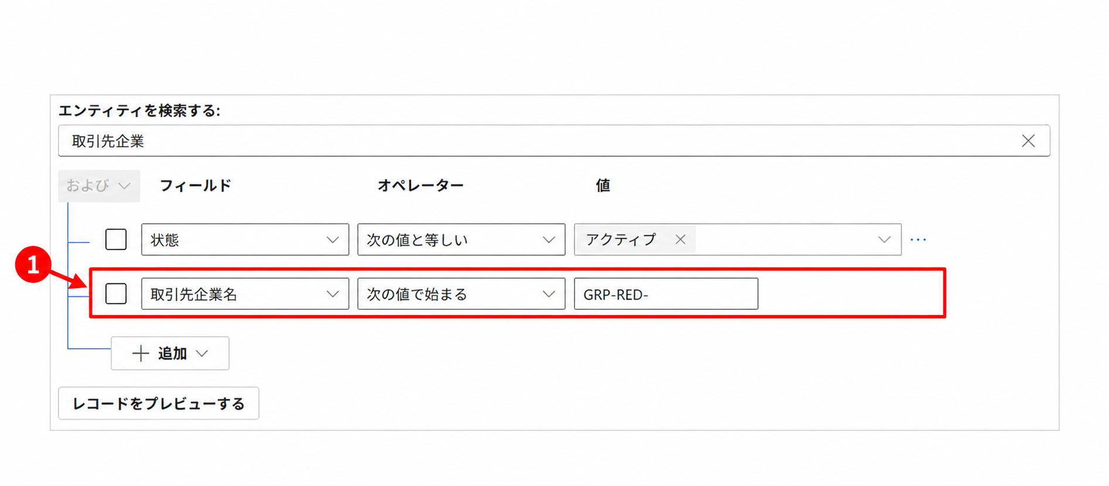This screenshot has width=1109, height=486.
Task: Open the more options ellipsis for 状態 row
Action: click(918, 239)
